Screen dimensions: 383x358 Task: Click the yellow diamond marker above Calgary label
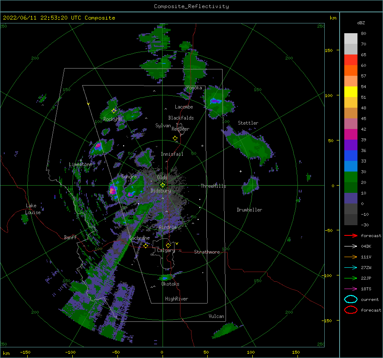coord(168,245)
